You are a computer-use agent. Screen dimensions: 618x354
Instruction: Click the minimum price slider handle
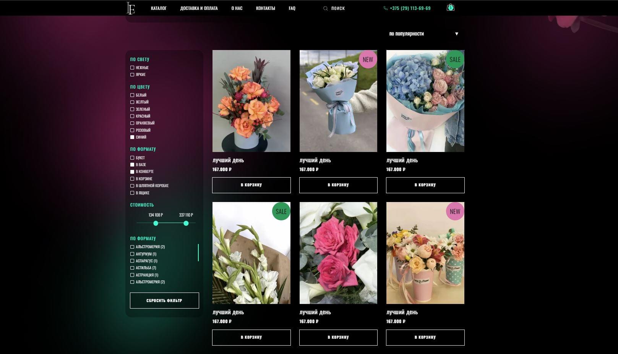[156, 223]
